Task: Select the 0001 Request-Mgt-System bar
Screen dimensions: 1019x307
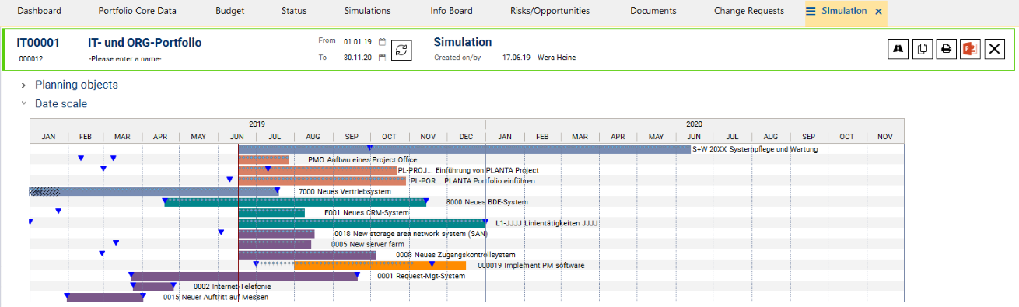Action: click(243, 276)
